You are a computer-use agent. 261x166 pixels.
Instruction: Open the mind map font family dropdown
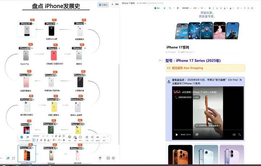pos(38,136)
